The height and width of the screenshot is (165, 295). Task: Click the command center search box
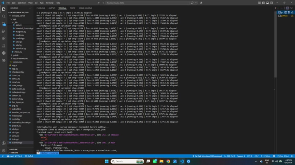147,3
